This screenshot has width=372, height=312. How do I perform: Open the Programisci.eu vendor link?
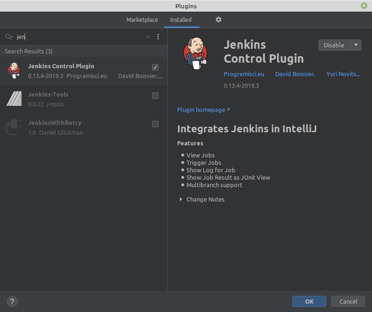coord(244,74)
